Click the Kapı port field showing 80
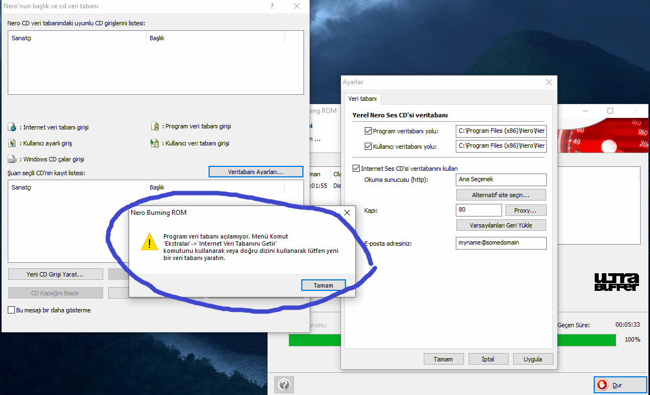Screen dimensions: 650x395 (479, 210)
